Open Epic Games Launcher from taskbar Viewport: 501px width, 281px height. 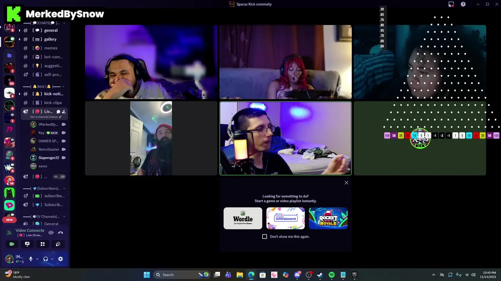pyautogui.click(x=355, y=275)
